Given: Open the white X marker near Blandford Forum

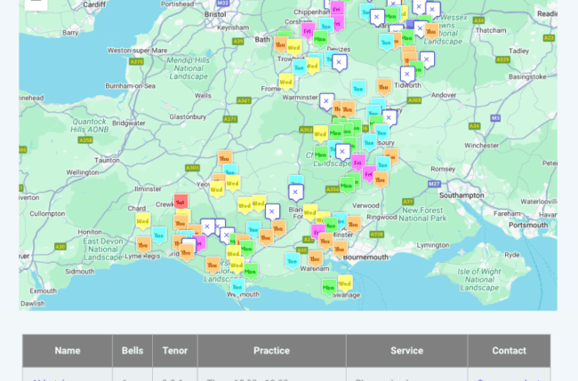Looking at the screenshot, I should pyautogui.click(x=295, y=191).
